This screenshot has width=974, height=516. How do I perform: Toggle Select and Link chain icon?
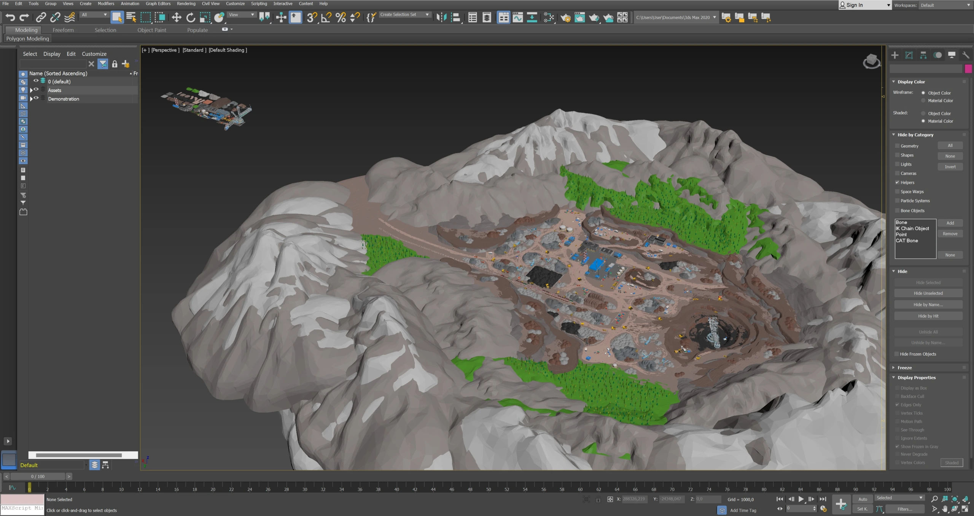[x=41, y=17]
